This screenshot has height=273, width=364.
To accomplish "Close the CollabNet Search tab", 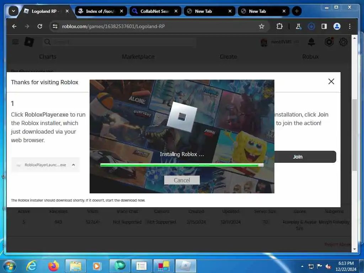I will click(x=176, y=11).
